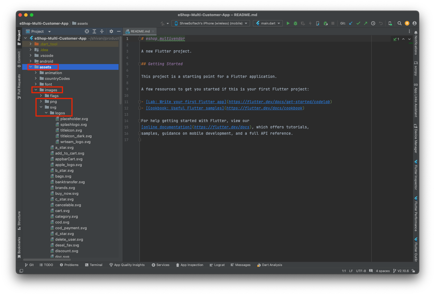Open the online documentation link text
Screen dimensions: 435x295
(166, 127)
